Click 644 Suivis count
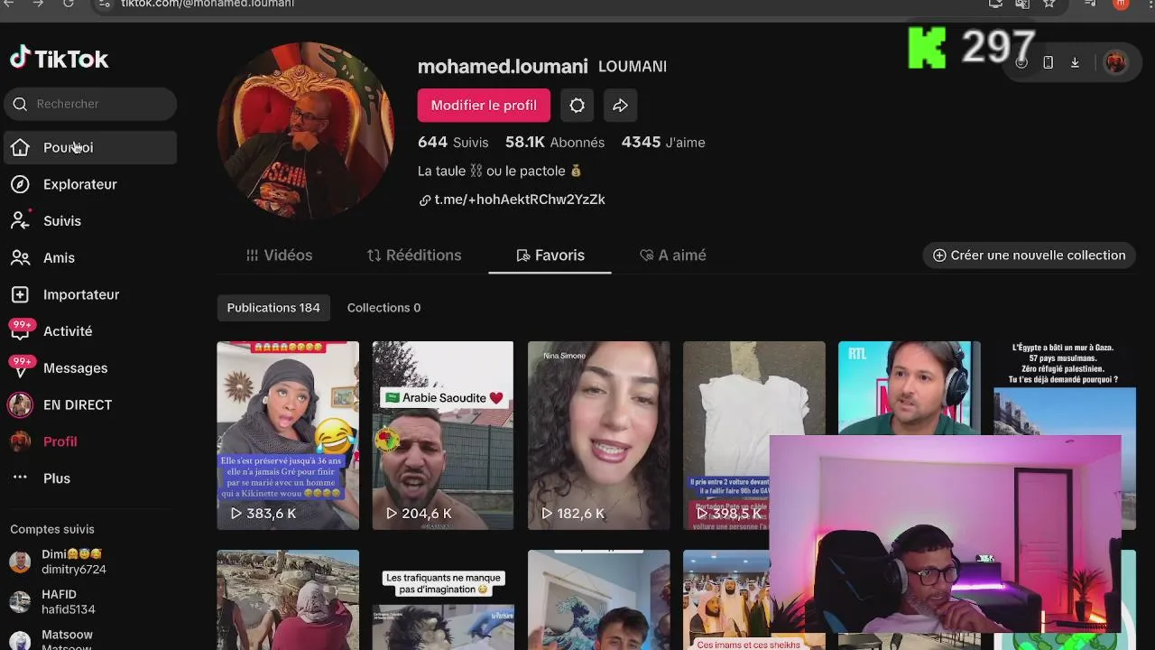1155x650 pixels. (x=453, y=143)
